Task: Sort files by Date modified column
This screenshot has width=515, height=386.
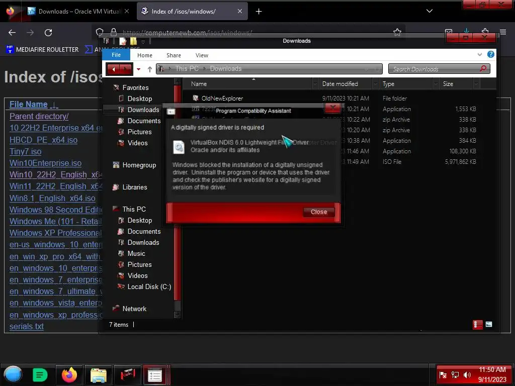Action: point(340,84)
